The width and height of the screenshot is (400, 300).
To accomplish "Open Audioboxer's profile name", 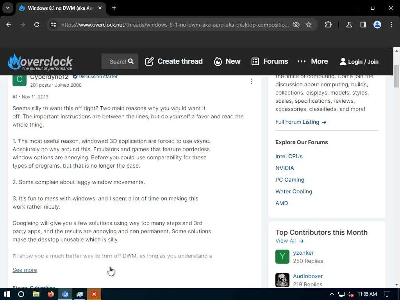I will (308, 276).
